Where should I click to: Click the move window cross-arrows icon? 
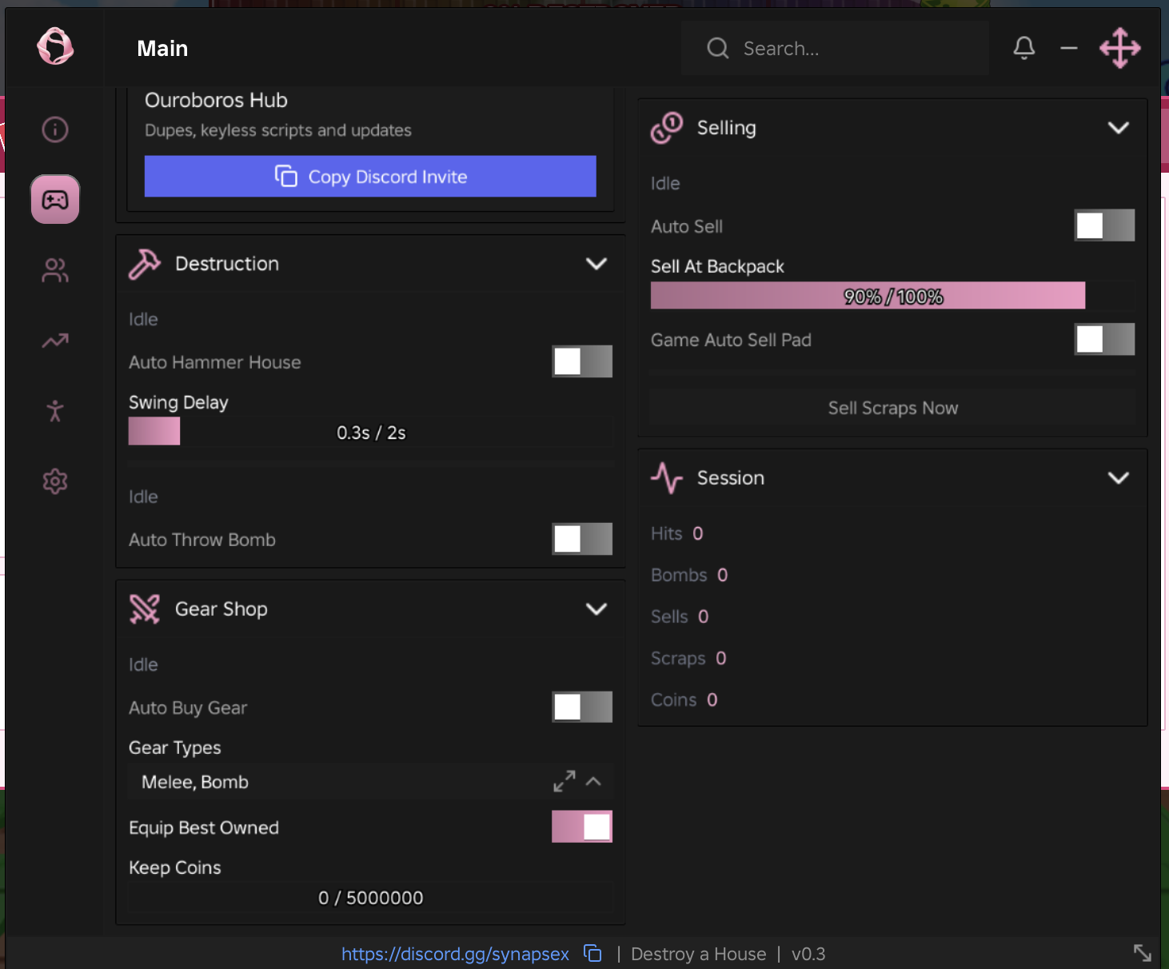(x=1120, y=48)
